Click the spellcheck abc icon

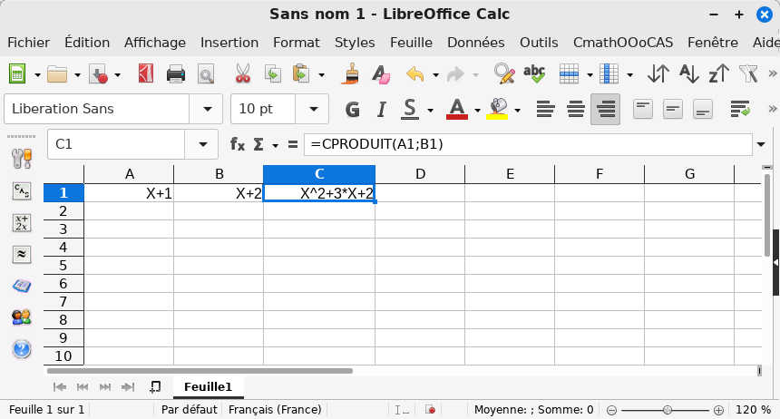click(x=534, y=74)
